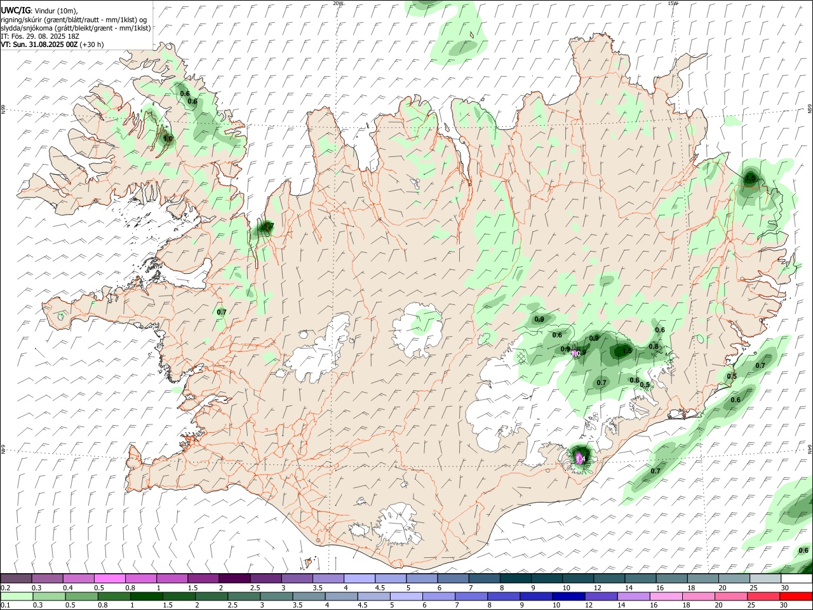Pick the upper-scale swatch between 0.2 and 0.3
The width and height of the screenshot is (813, 610).
click(16, 578)
